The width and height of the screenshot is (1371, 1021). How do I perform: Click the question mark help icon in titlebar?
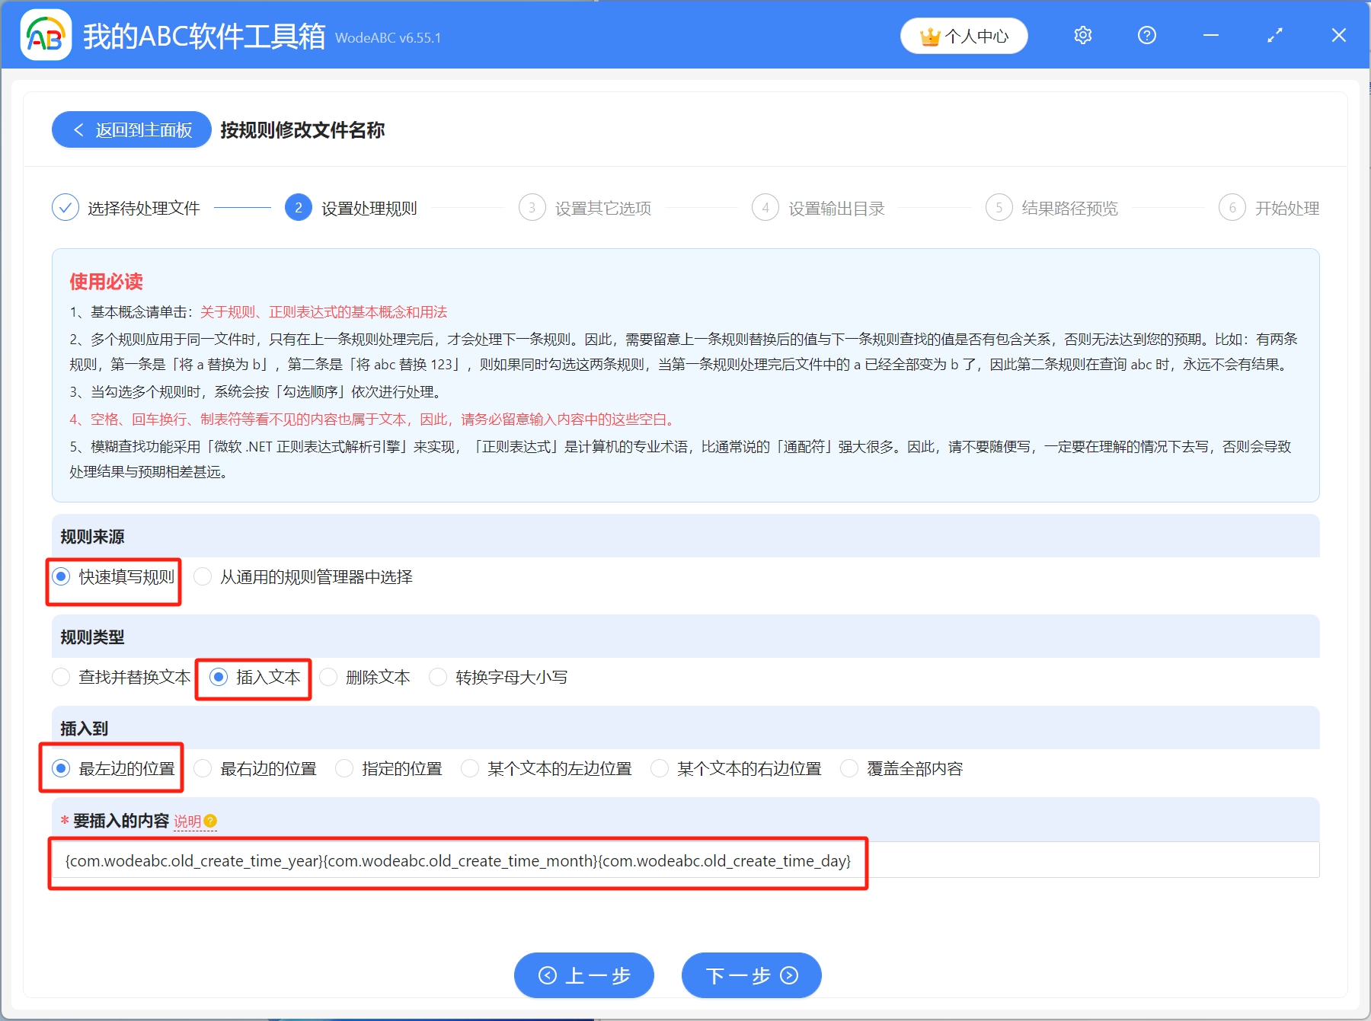pyautogui.click(x=1146, y=35)
